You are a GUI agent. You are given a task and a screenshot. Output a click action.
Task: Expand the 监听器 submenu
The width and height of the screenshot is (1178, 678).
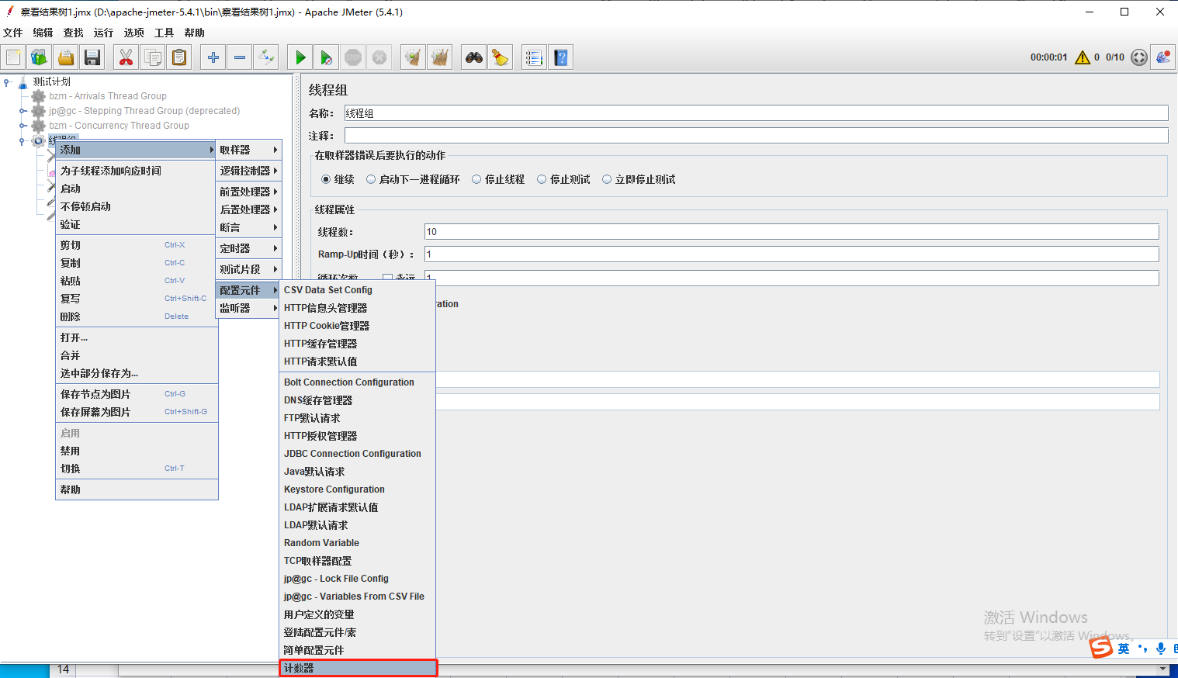248,308
